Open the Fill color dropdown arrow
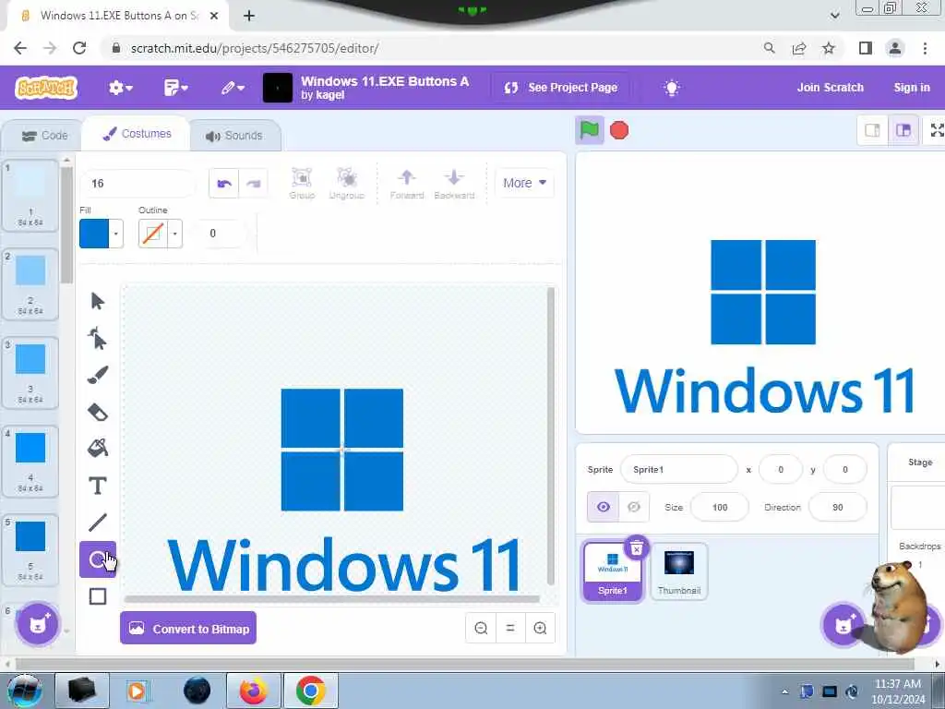 [115, 234]
